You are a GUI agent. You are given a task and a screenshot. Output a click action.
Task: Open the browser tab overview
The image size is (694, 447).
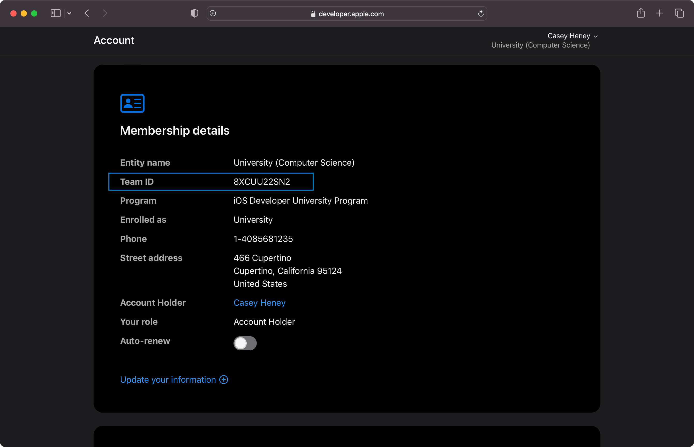[x=680, y=14]
